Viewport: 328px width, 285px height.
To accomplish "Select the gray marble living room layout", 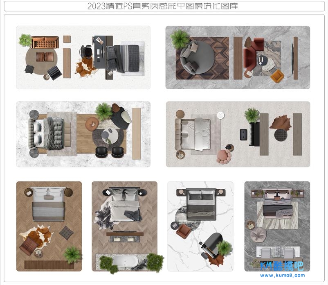I will (x=237, y=57).
